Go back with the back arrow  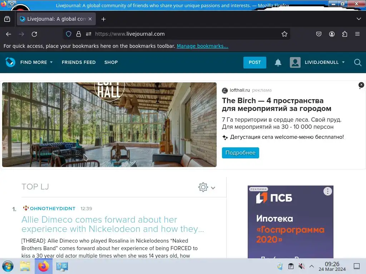point(9,34)
